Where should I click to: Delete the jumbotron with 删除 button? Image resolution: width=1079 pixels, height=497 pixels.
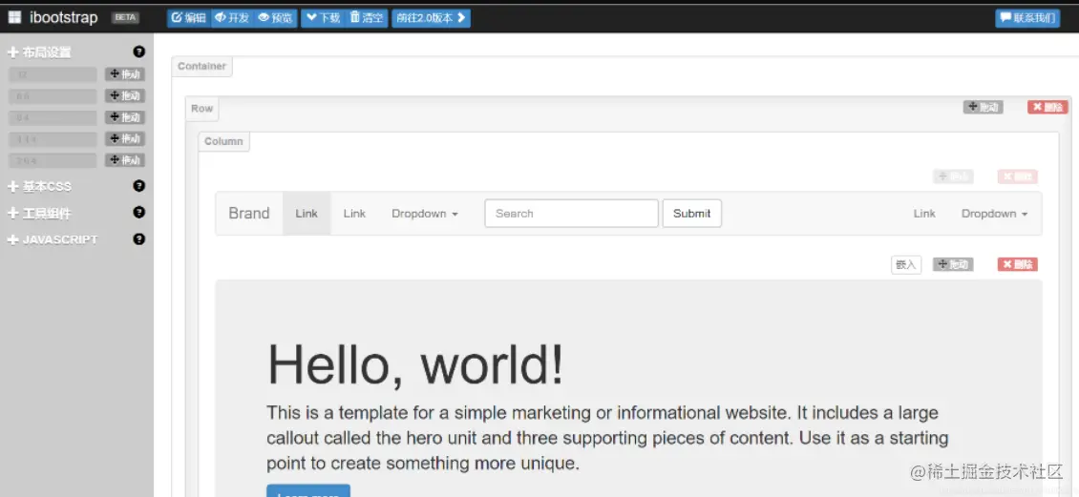click(1018, 264)
